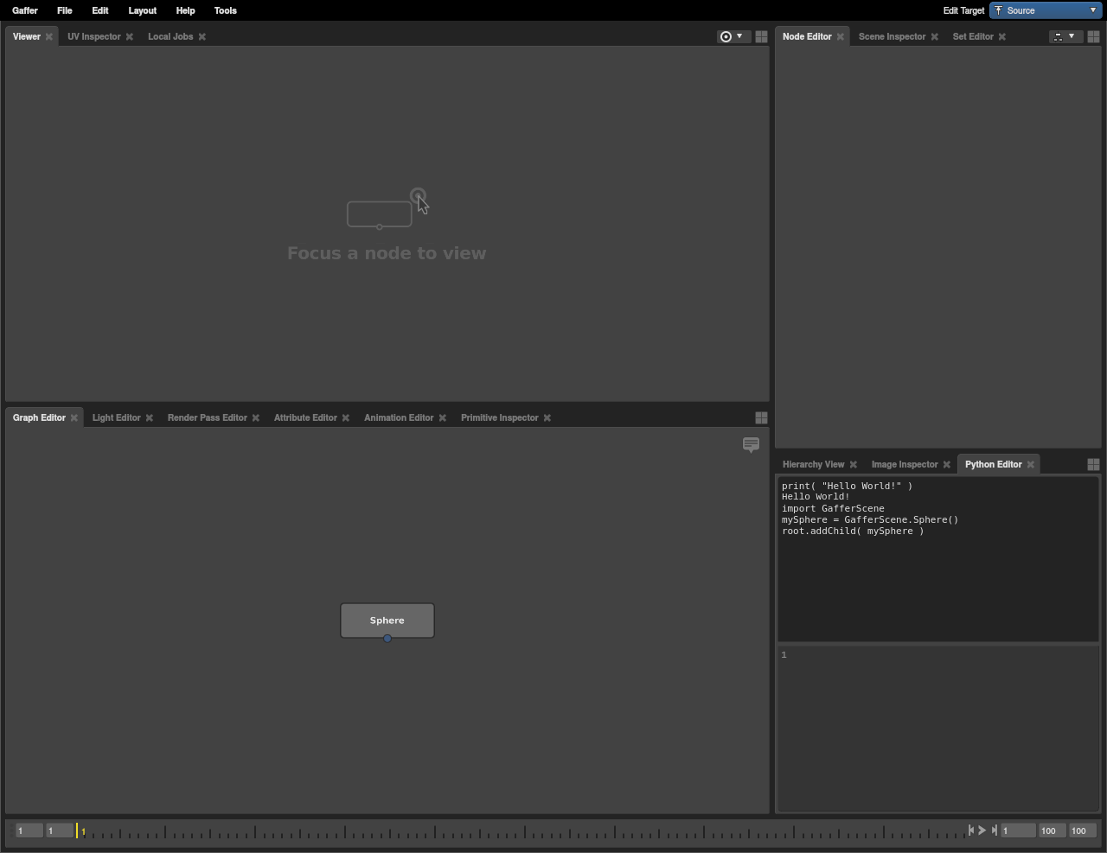This screenshot has height=853, width=1107.
Task: Open the Node Editor panel layout grid icon
Action: [1093, 37]
